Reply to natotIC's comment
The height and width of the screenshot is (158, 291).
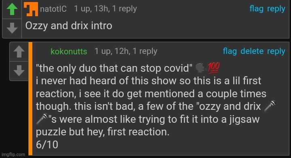[276, 9]
